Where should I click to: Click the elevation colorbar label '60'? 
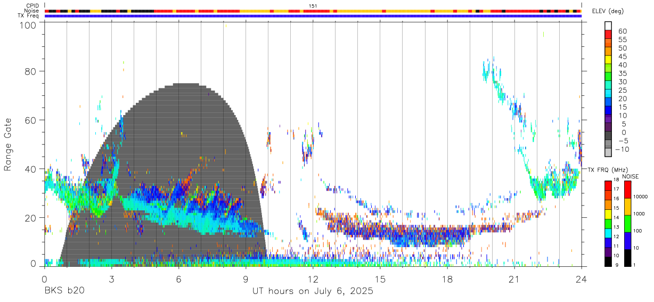click(622, 31)
